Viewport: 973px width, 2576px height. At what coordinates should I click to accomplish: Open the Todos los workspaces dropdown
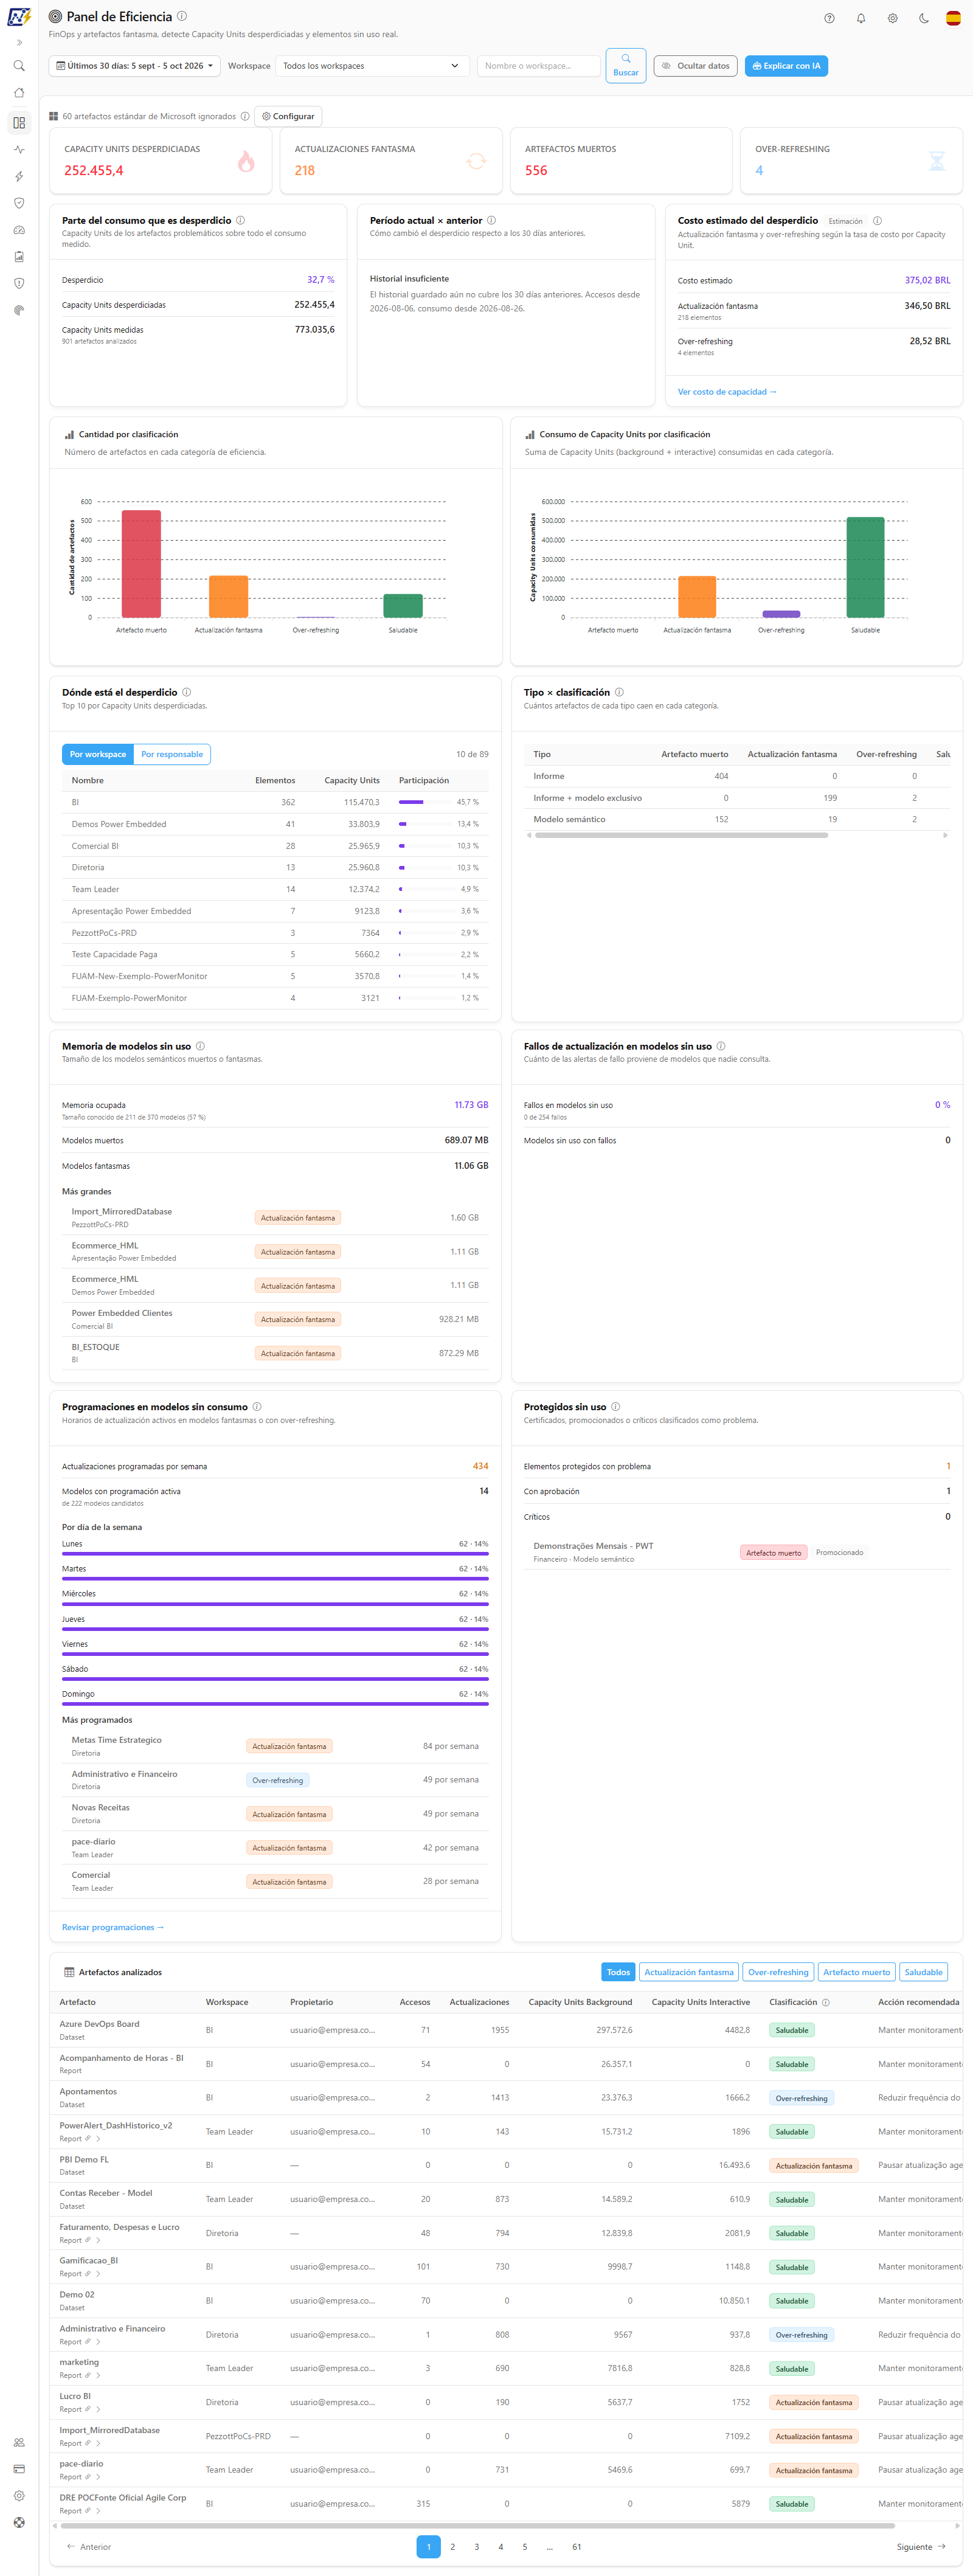(372, 66)
